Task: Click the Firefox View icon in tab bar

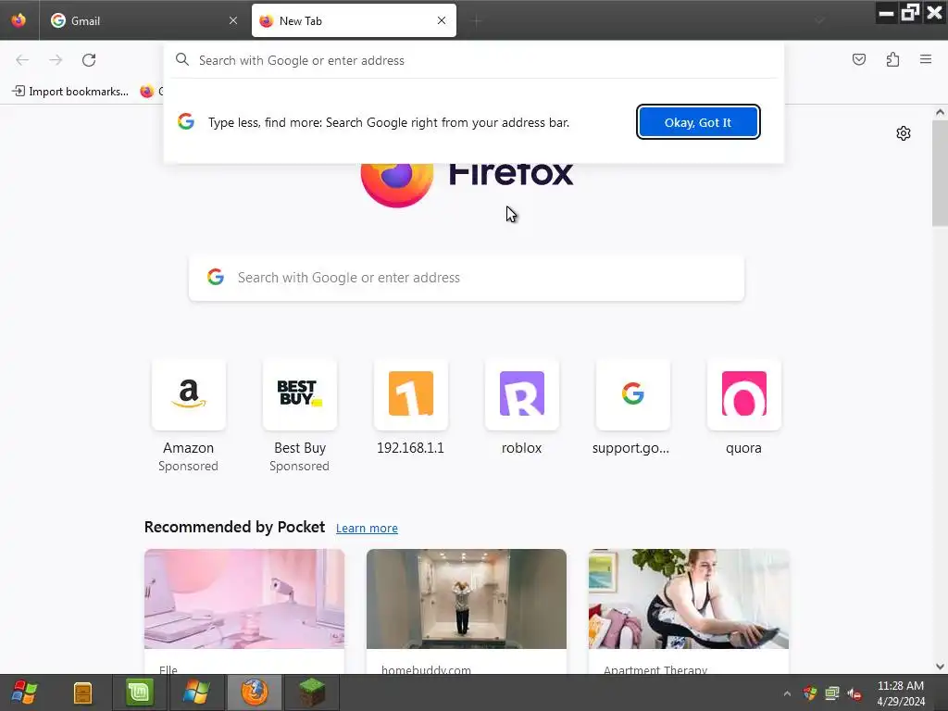Action: point(19,20)
